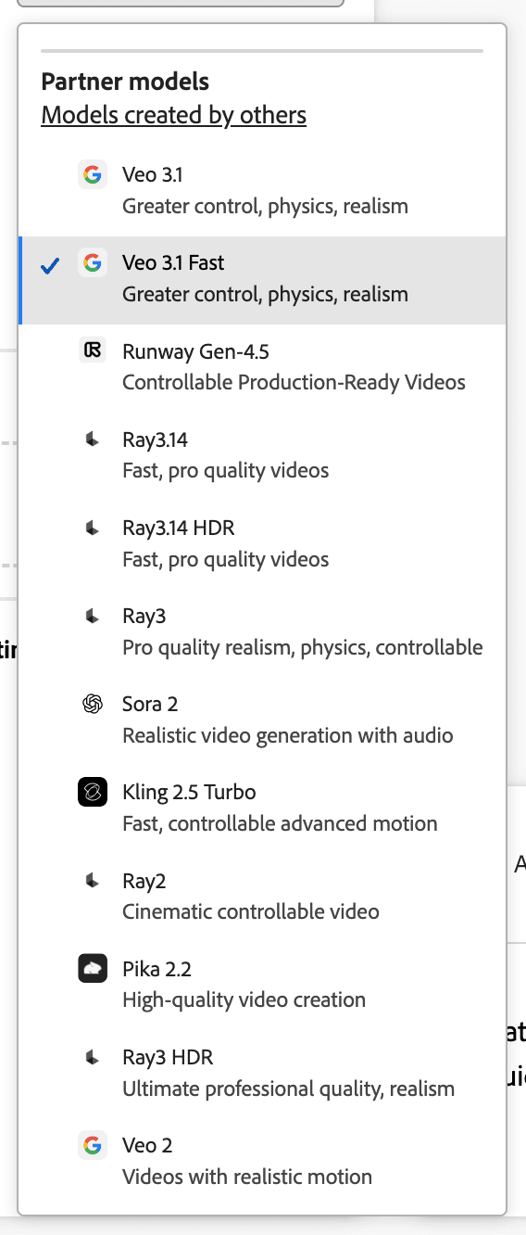The width and height of the screenshot is (526, 1235).
Task: Select the Pika 2.2 model
Action: (x=262, y=985)
